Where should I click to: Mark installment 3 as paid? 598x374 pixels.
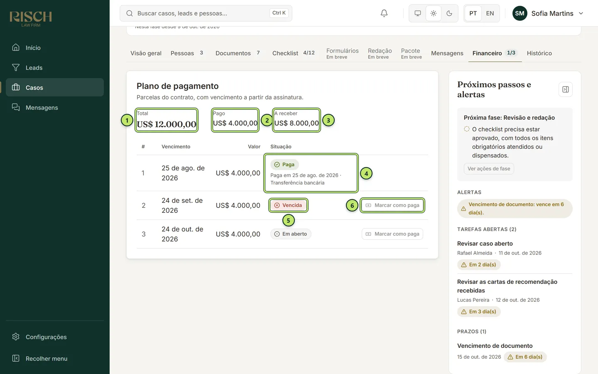392,234
